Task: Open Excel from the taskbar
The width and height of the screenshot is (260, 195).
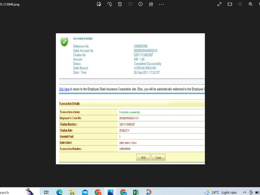Action: (136, 192)
